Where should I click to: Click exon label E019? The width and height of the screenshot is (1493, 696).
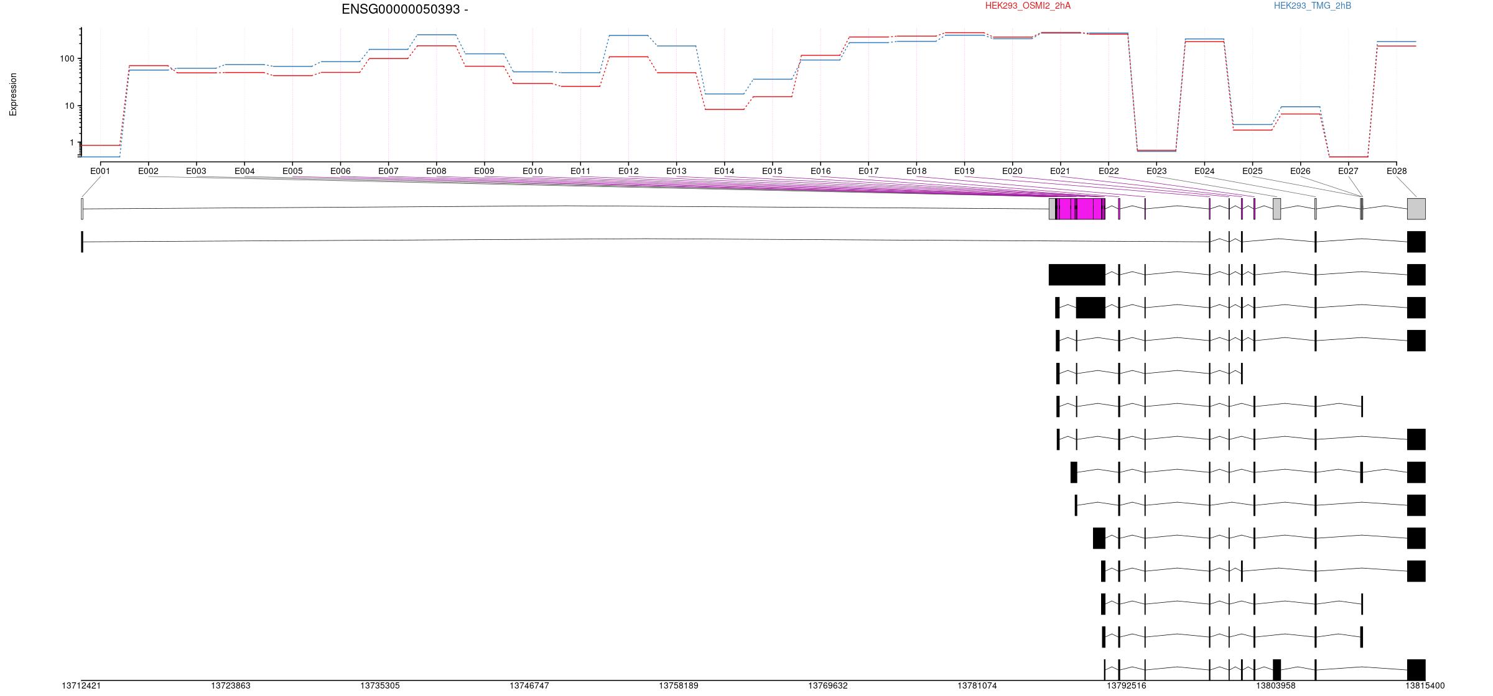(964, 171)
